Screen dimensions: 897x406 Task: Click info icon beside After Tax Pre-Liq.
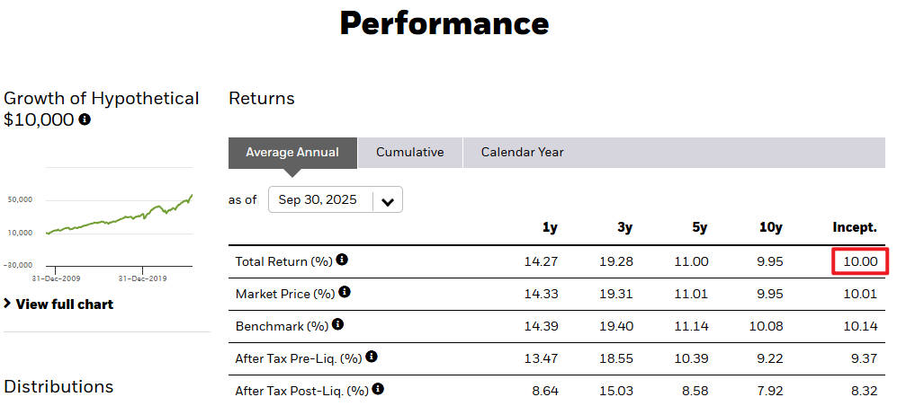click(372, 357)
